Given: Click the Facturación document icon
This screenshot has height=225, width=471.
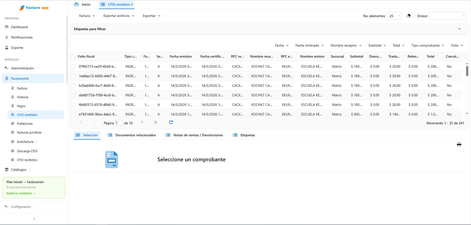Looking at the screenshot, I should (7, 78).
